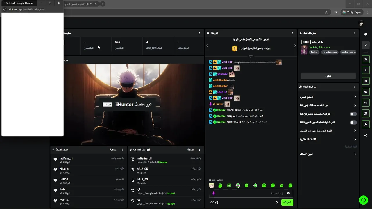Click the تعديل edit stream info button
Image resolution: width=372 pixels, height=209 pixels.
(x=328, y=76)
